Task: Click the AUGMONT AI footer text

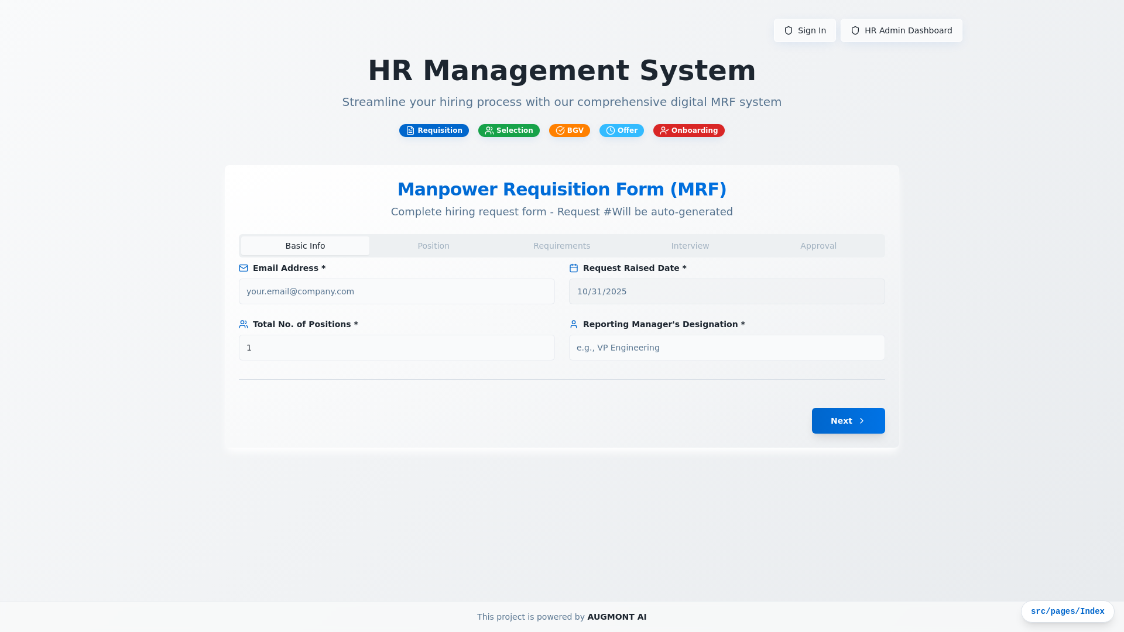Action: click(617, 617)
